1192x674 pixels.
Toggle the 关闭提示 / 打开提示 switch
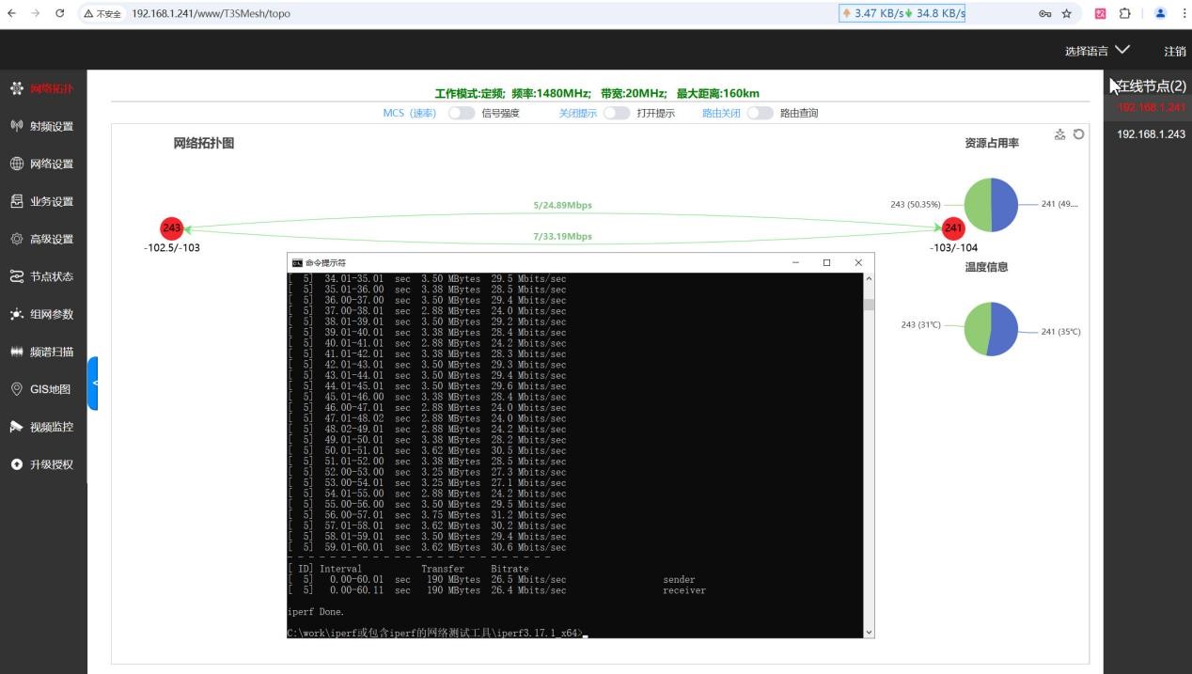point(616,113)
